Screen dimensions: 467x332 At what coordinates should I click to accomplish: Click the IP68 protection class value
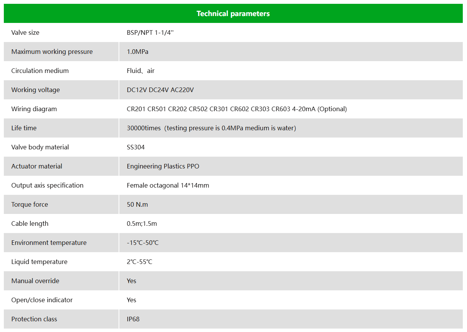[133, 319]
